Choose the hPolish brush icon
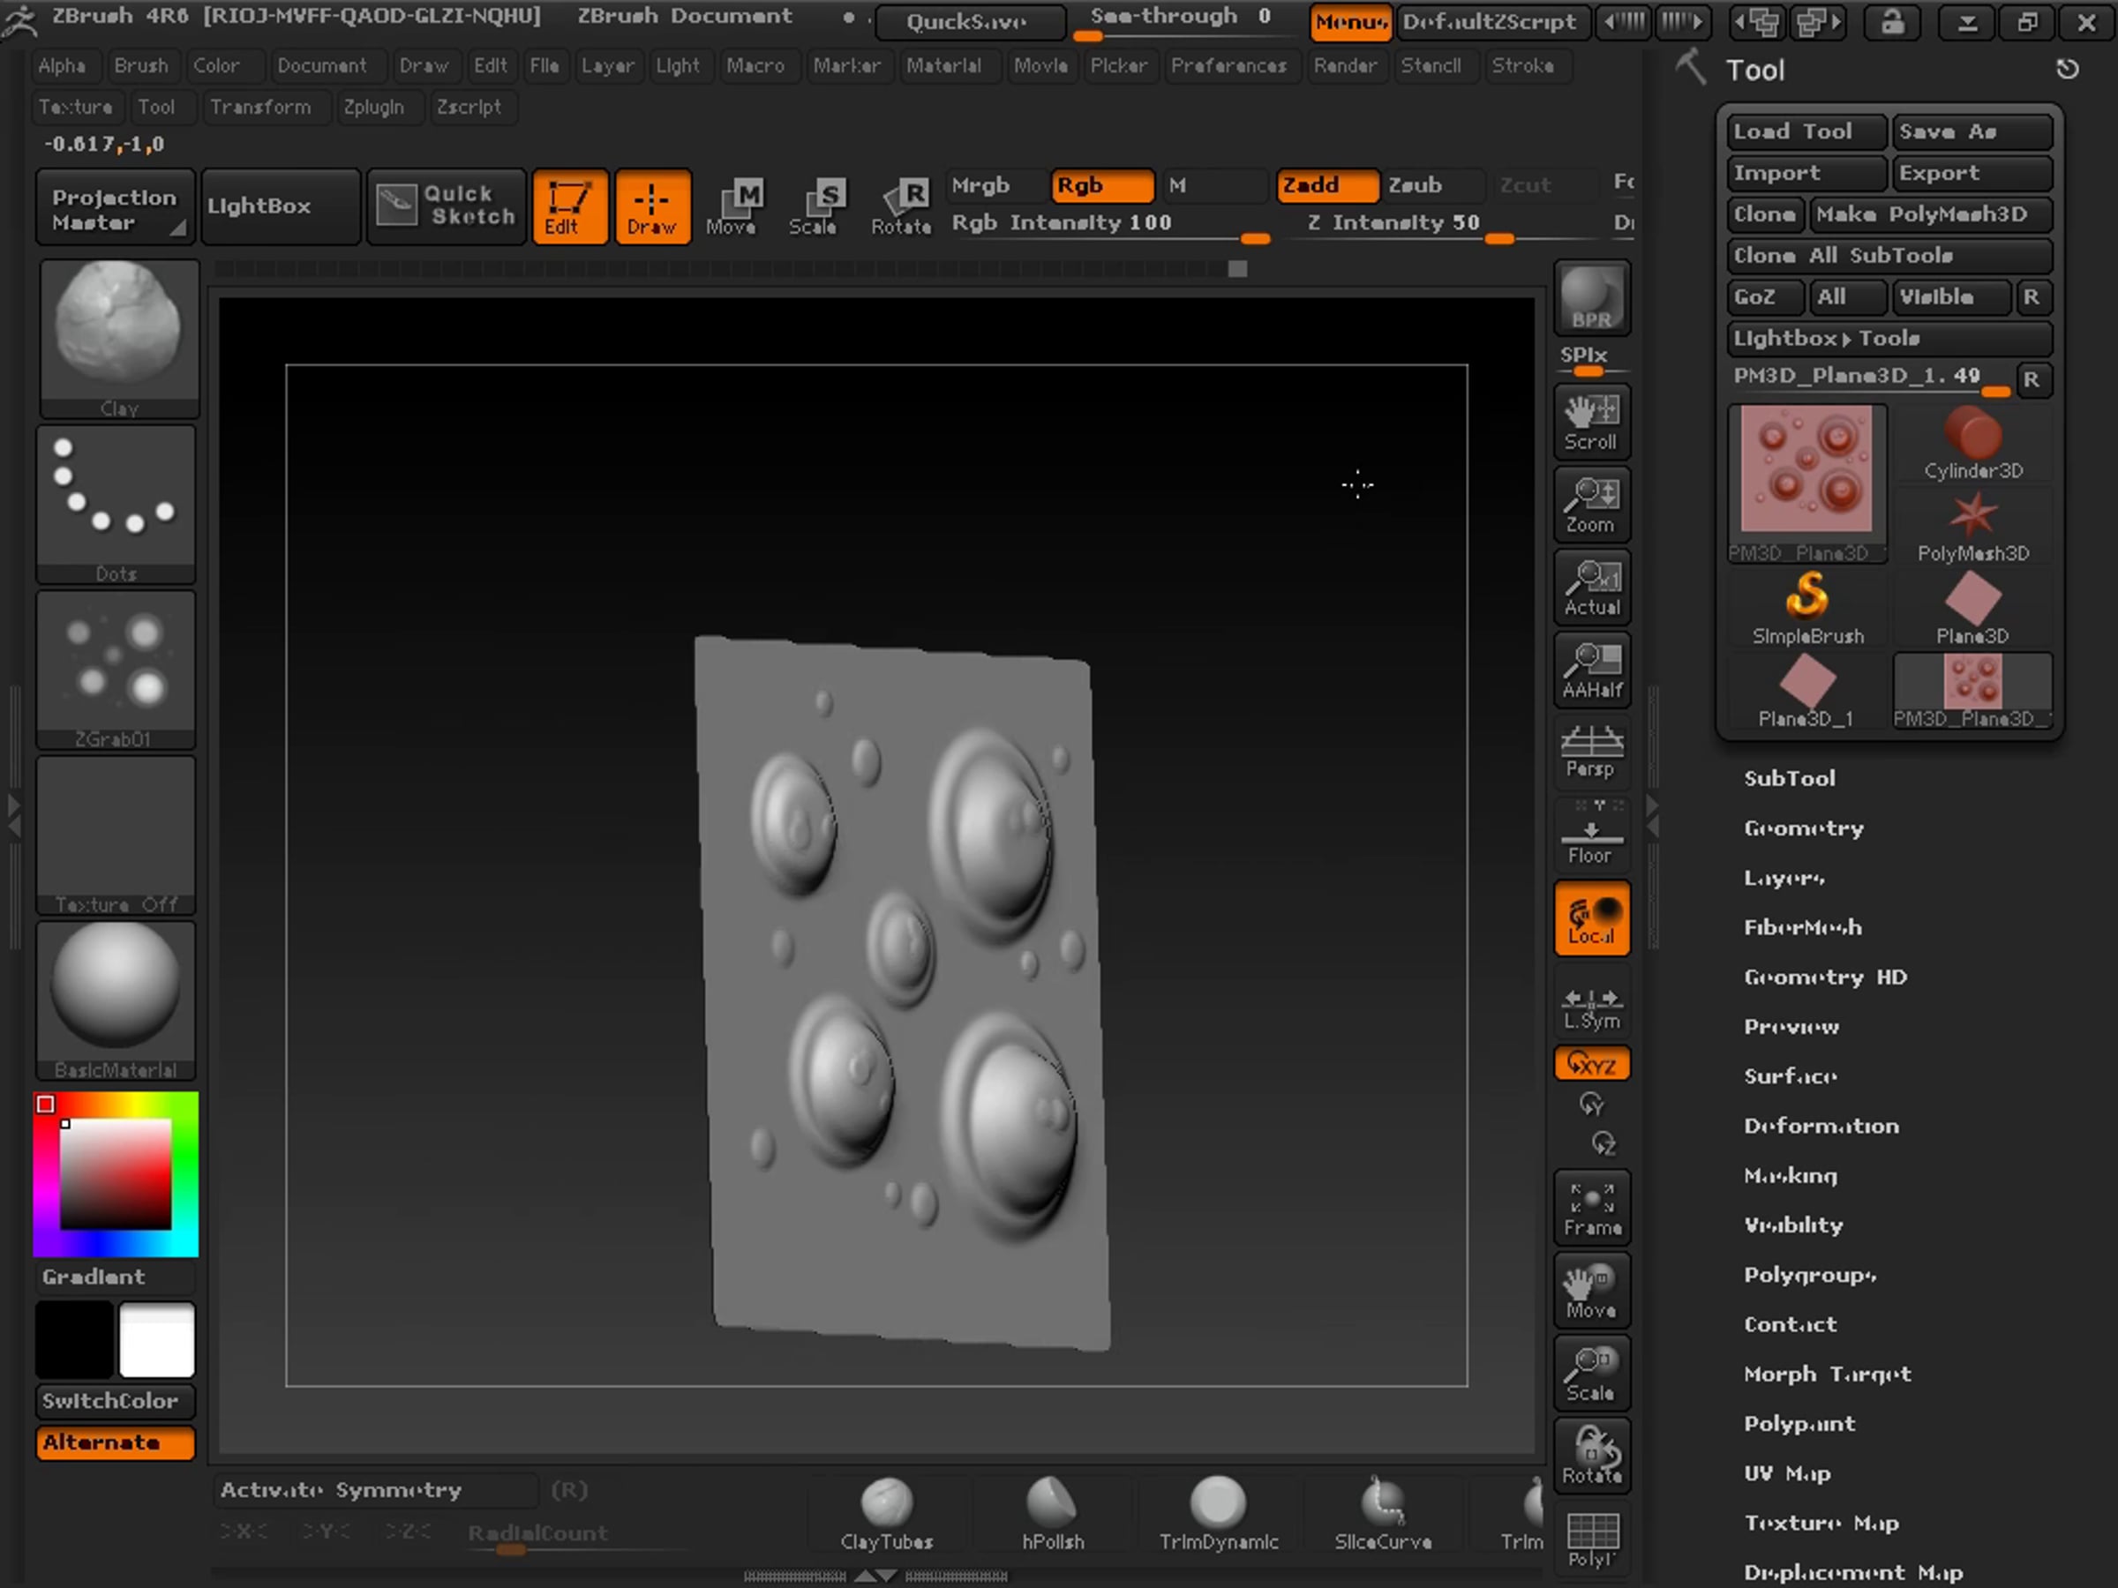 tap(1052, 1514)
